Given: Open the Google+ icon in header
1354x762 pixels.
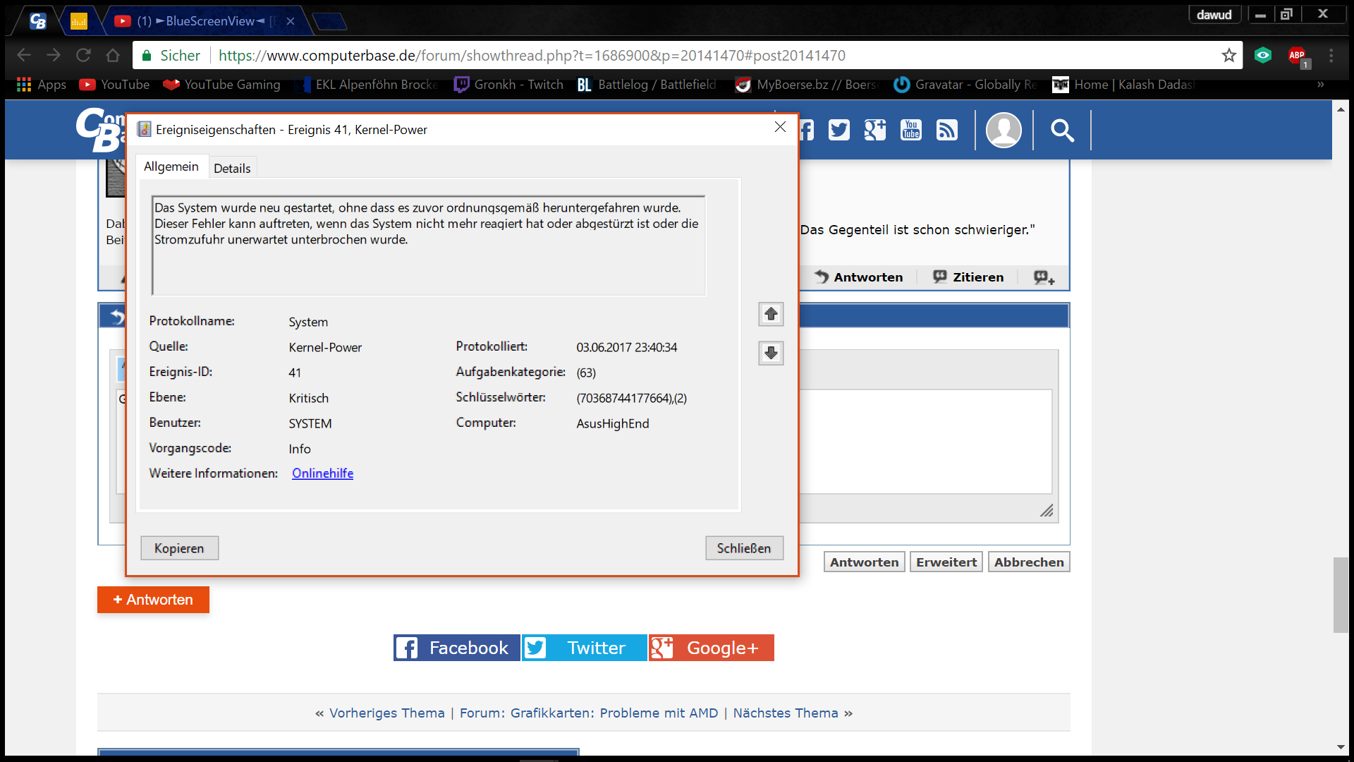Looking at the screenshot, I should pyautogui.click(x=874, y=130).
